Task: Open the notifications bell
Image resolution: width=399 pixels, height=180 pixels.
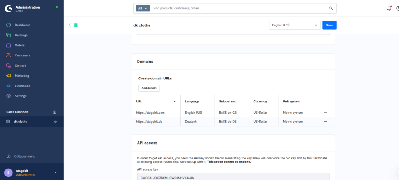Action: click(x=389, y=9)
